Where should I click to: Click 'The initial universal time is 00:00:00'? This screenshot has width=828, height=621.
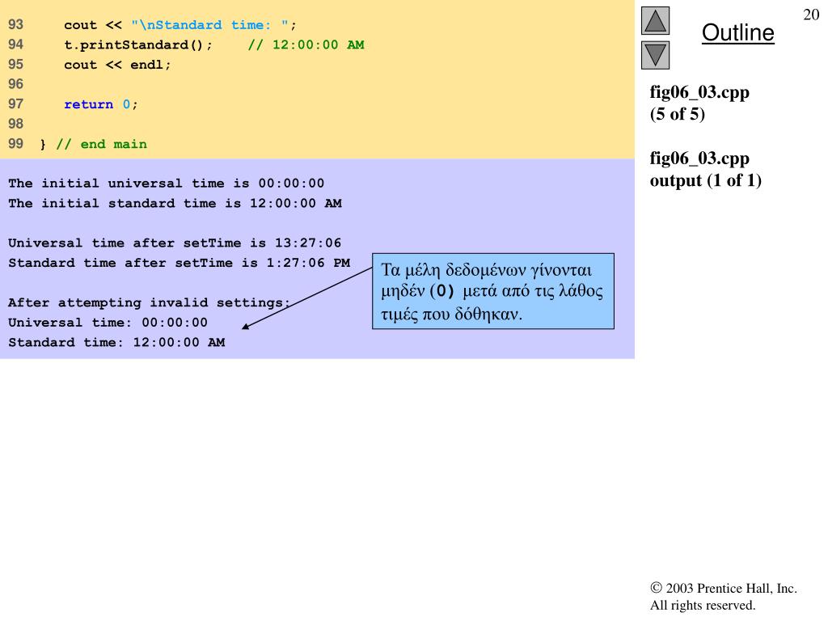click(167, 184)
